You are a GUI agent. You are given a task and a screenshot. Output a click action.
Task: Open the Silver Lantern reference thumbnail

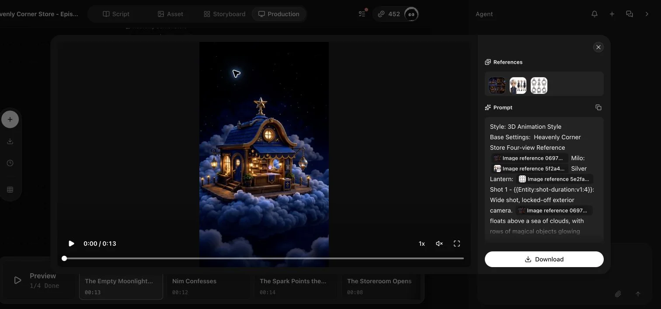pos(539,86)
